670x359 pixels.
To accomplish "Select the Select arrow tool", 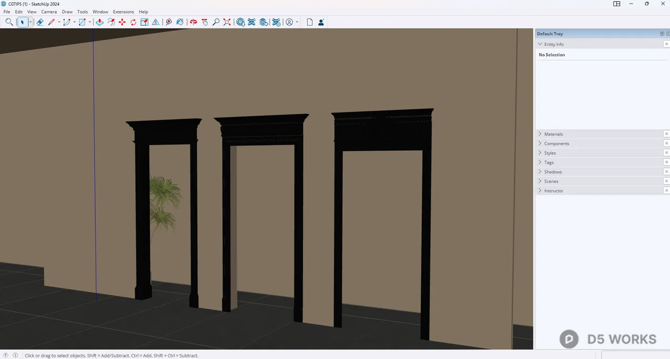I will pos(22,22).
